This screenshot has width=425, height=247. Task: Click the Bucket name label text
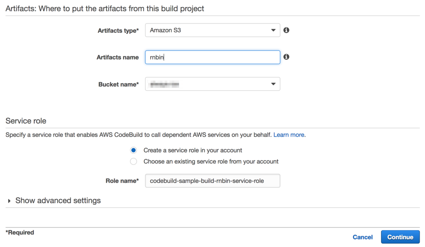click(x=118, y=85)
